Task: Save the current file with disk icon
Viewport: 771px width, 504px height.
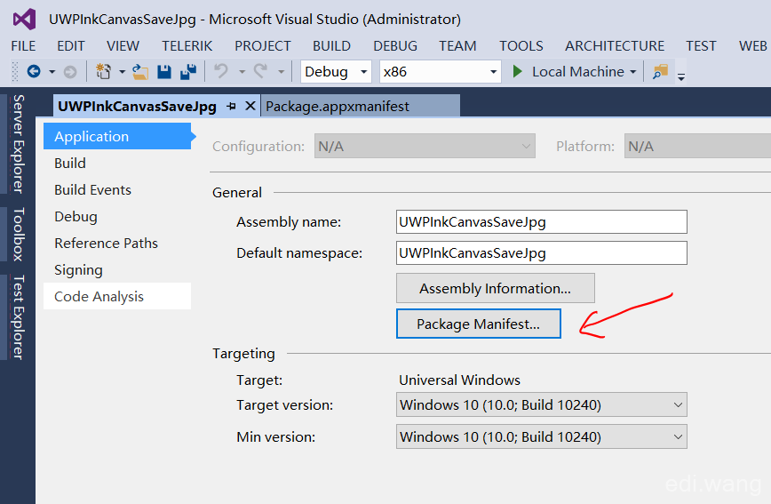Action: [x=164, y=72]
